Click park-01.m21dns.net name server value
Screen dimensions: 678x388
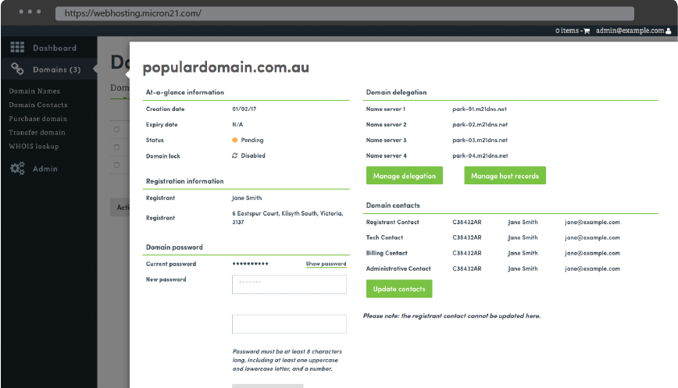pos(480,109)
